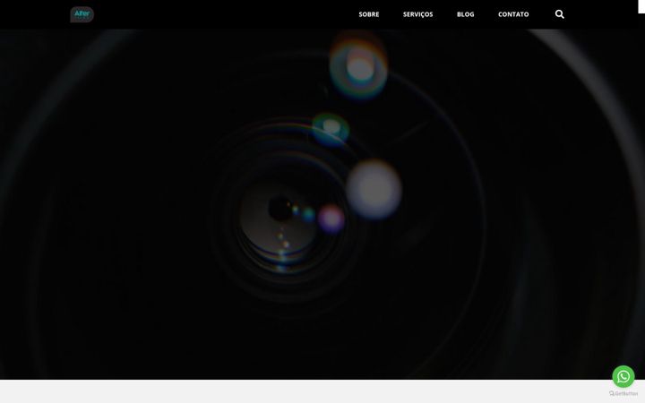Go to the SERVIÇOS page
This screenshot has width=645, height=403.
[x=418, y=14]
